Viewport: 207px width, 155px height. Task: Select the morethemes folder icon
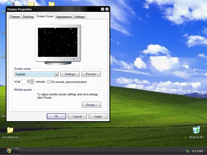click(10, 133)
